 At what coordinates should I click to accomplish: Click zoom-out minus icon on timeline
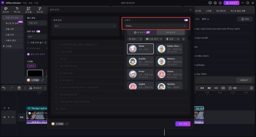tap(230, 88)
